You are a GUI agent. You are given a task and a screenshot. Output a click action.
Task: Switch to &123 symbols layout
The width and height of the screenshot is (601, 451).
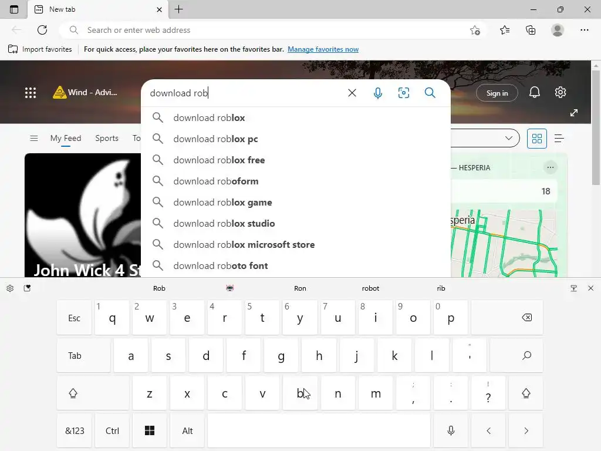click(x=75, y=430)
